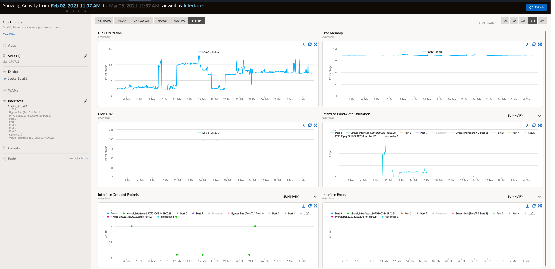Select the 1W time frame

[x=523, y=21]
